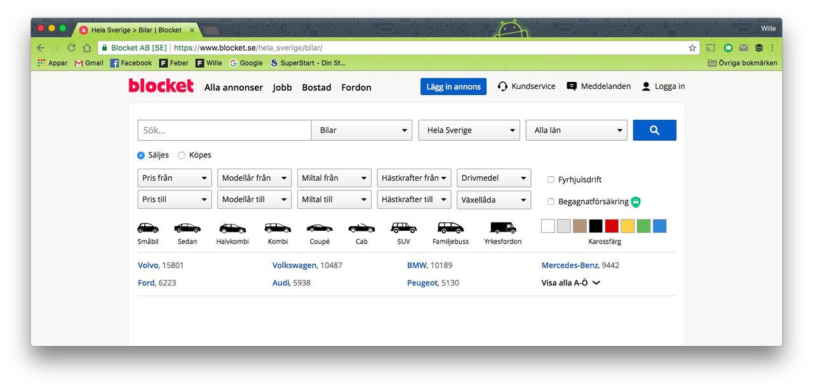Click the Logga in person icon
This screenshot has height=390, width=813.
[x=646, y=86]
